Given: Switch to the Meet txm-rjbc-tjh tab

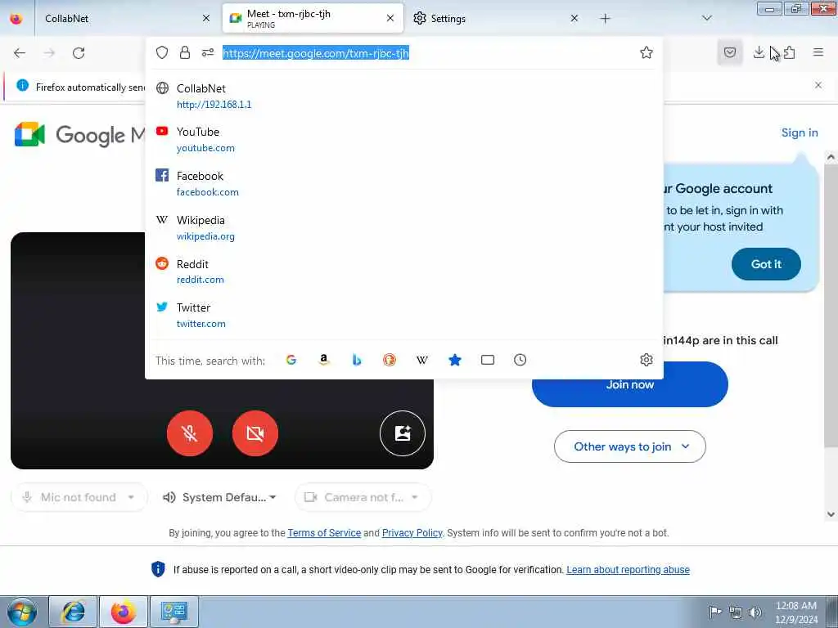Looking at the screenshot, I should click(313, 18).
